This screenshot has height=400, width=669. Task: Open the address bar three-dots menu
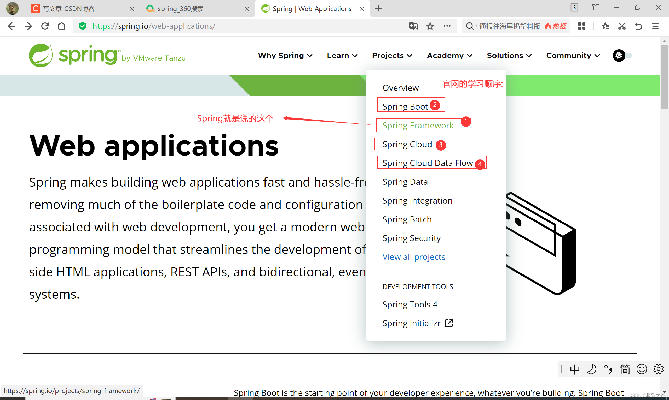pos(447,26)
